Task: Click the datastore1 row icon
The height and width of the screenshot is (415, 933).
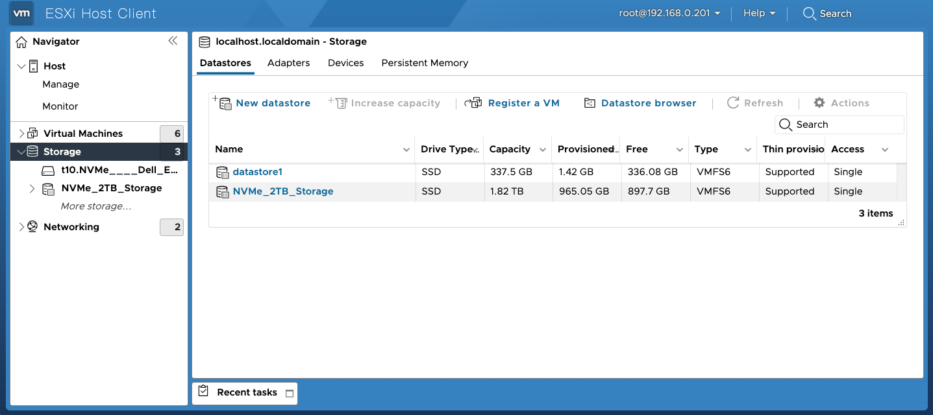Action: [x=223, y=172]
